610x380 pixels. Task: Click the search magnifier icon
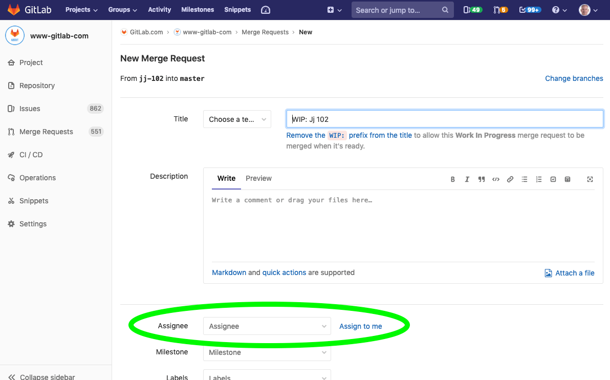click(445, 10)
